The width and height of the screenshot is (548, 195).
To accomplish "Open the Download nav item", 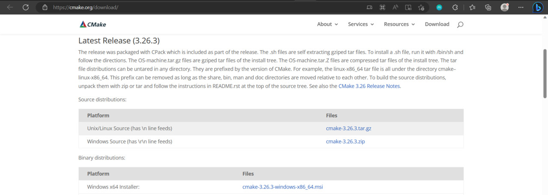I will click(437, 24).
